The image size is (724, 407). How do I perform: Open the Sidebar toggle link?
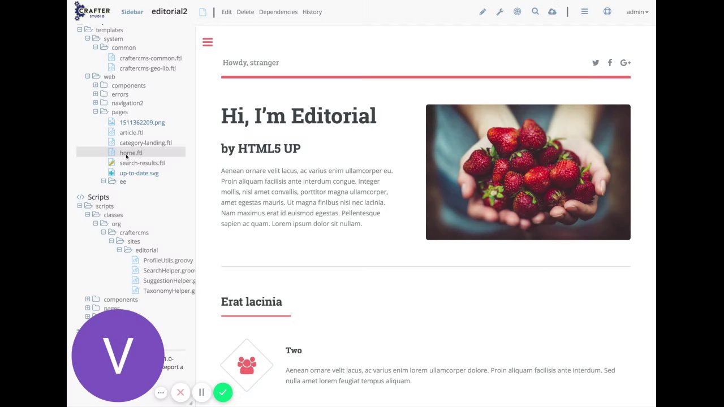click(132, 12)
